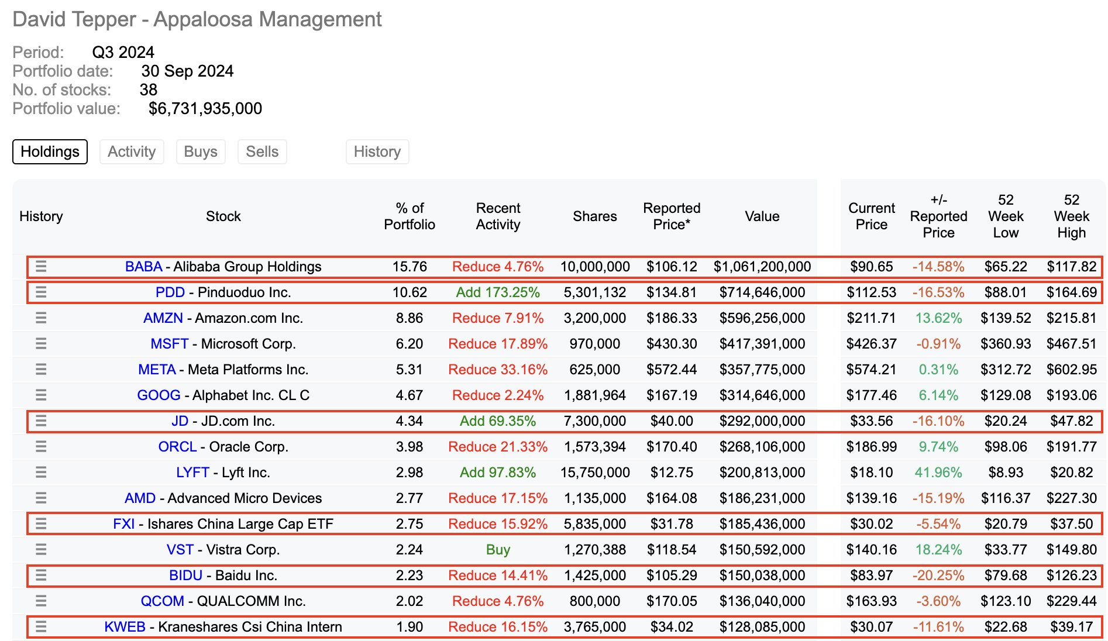
Task: Open the MSFT ticker link
Action: pos(170,344)
